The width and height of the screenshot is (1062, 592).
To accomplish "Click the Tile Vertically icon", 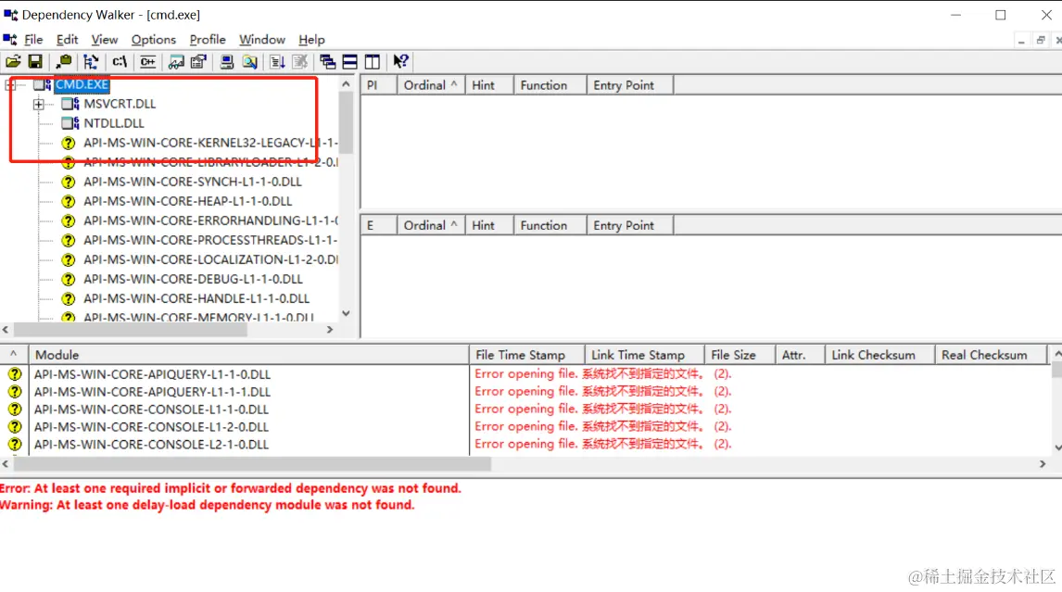I will [373, 62].
